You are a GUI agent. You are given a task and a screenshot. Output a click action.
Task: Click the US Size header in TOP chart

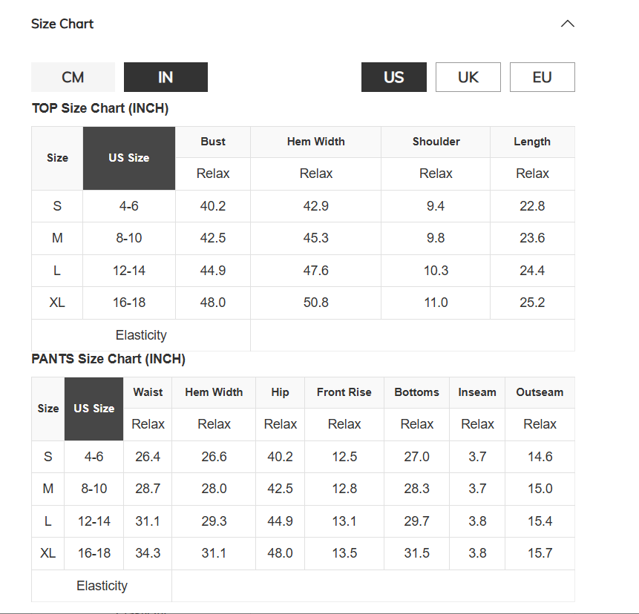[129, 158]
